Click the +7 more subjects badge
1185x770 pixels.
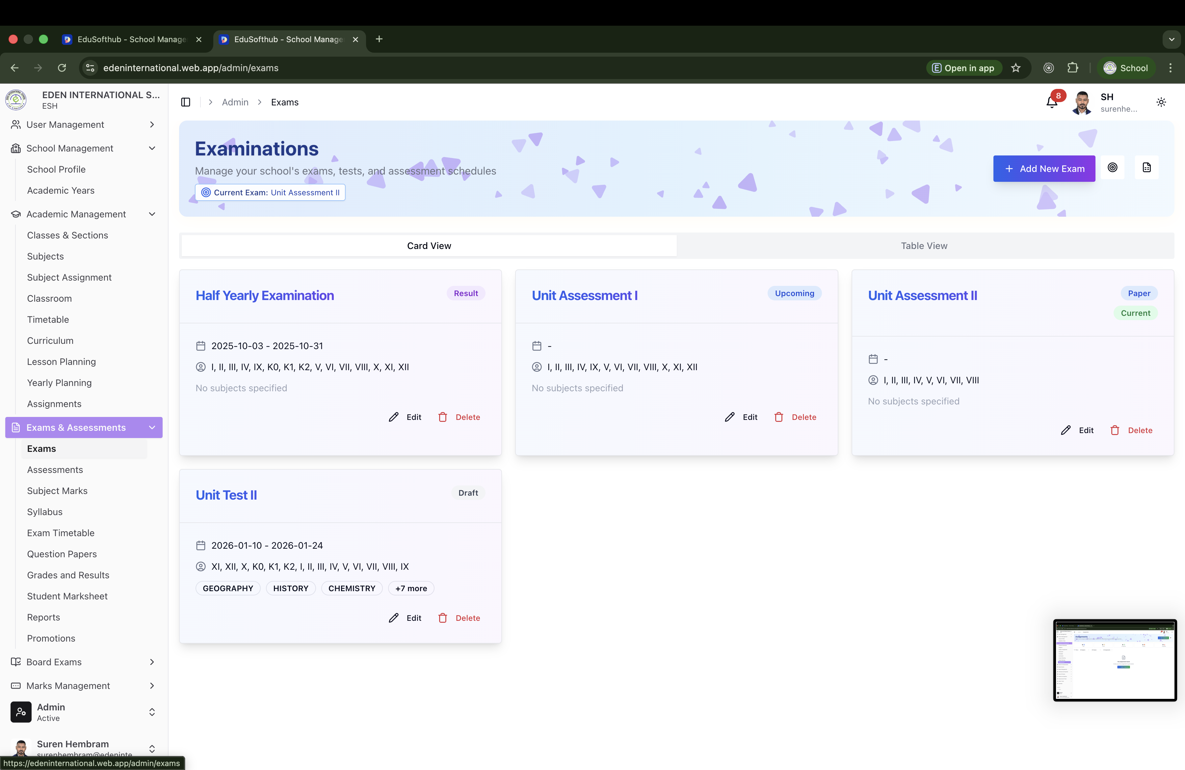click(411, 588)
